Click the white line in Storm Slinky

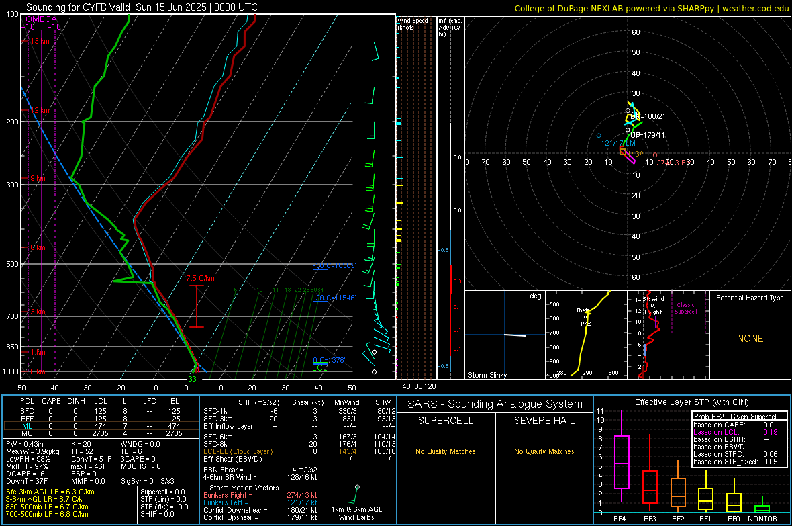[x=515, y=335]
